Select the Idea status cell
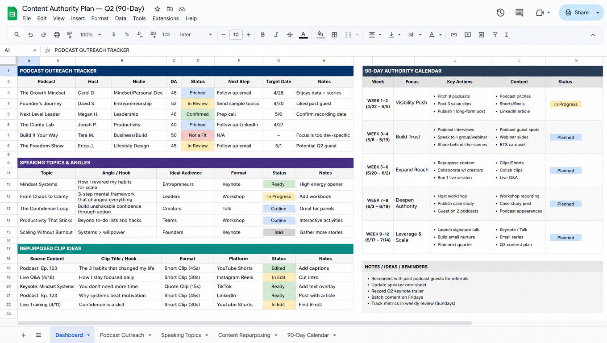Viewport: 607px width, 343px height. tap(279, 232)
